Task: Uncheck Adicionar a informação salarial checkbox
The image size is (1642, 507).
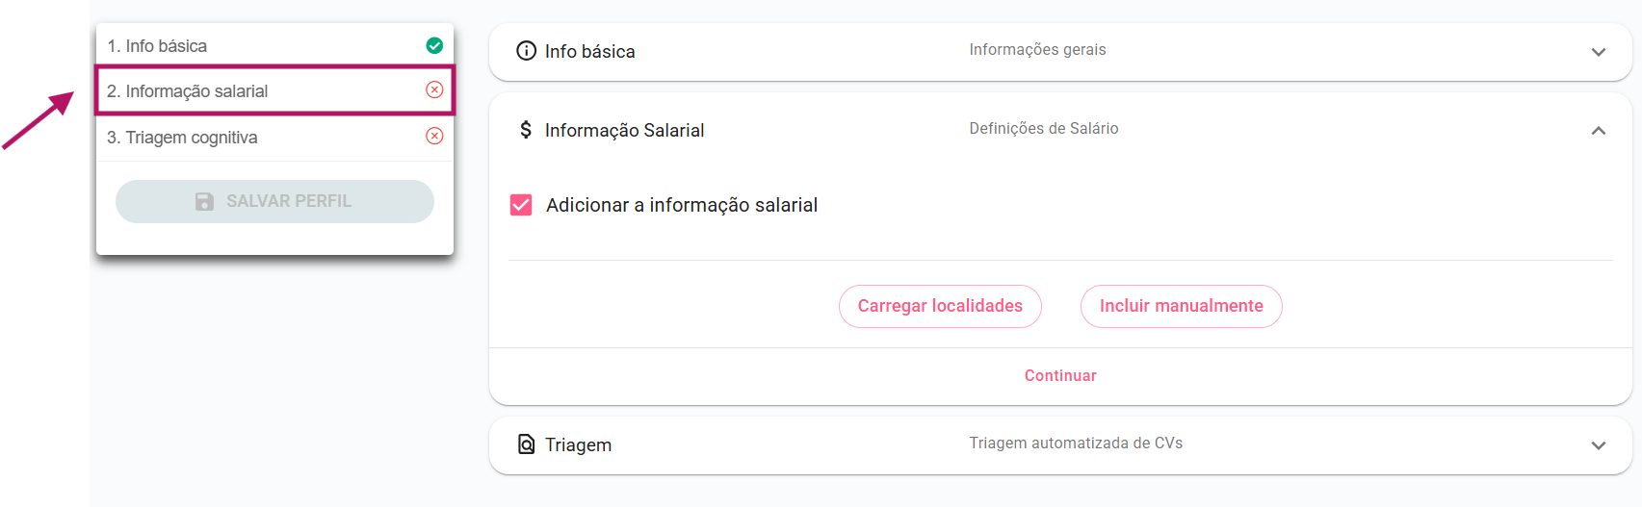Action: pyautogui.click(x=521, y=205)
